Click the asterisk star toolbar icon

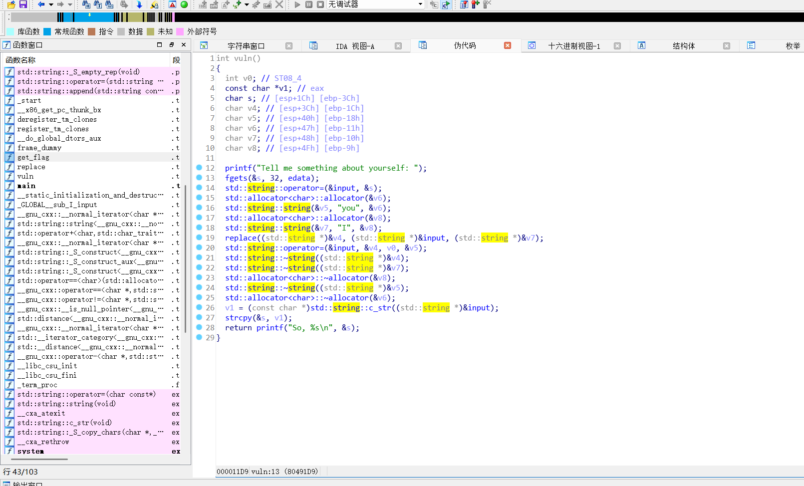[x=256, y=4]
